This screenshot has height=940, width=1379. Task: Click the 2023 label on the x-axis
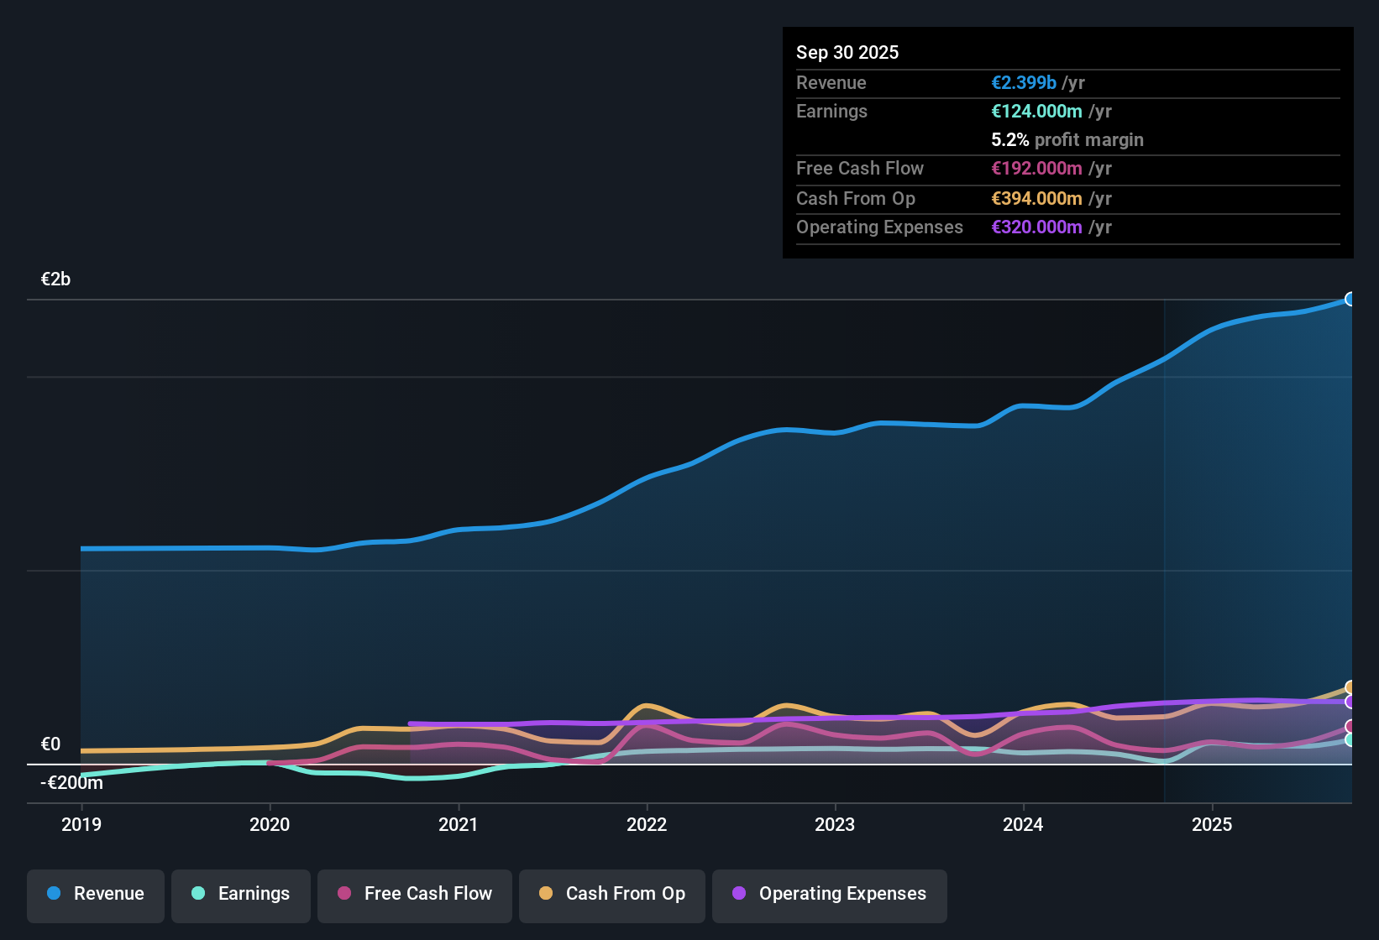[x=835, y=825]
